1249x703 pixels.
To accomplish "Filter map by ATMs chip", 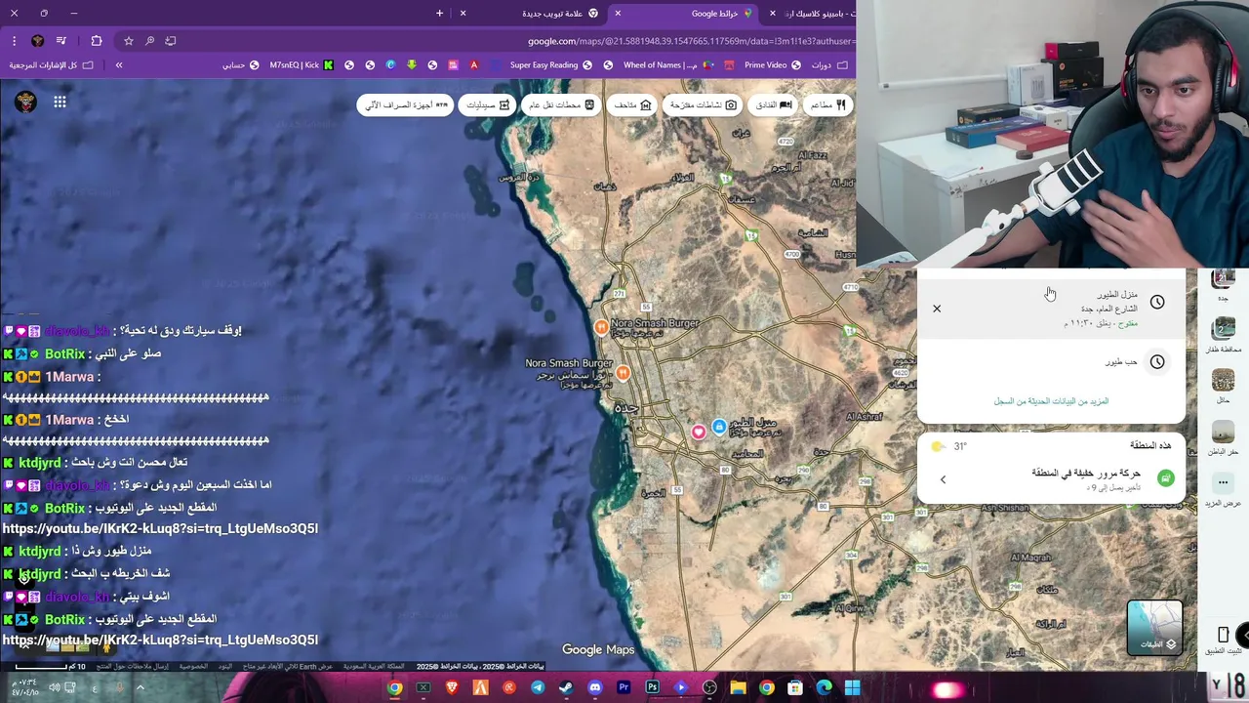I will coord(406,104).
